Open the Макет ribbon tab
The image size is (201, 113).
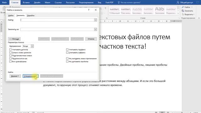(x=47, y=3)
